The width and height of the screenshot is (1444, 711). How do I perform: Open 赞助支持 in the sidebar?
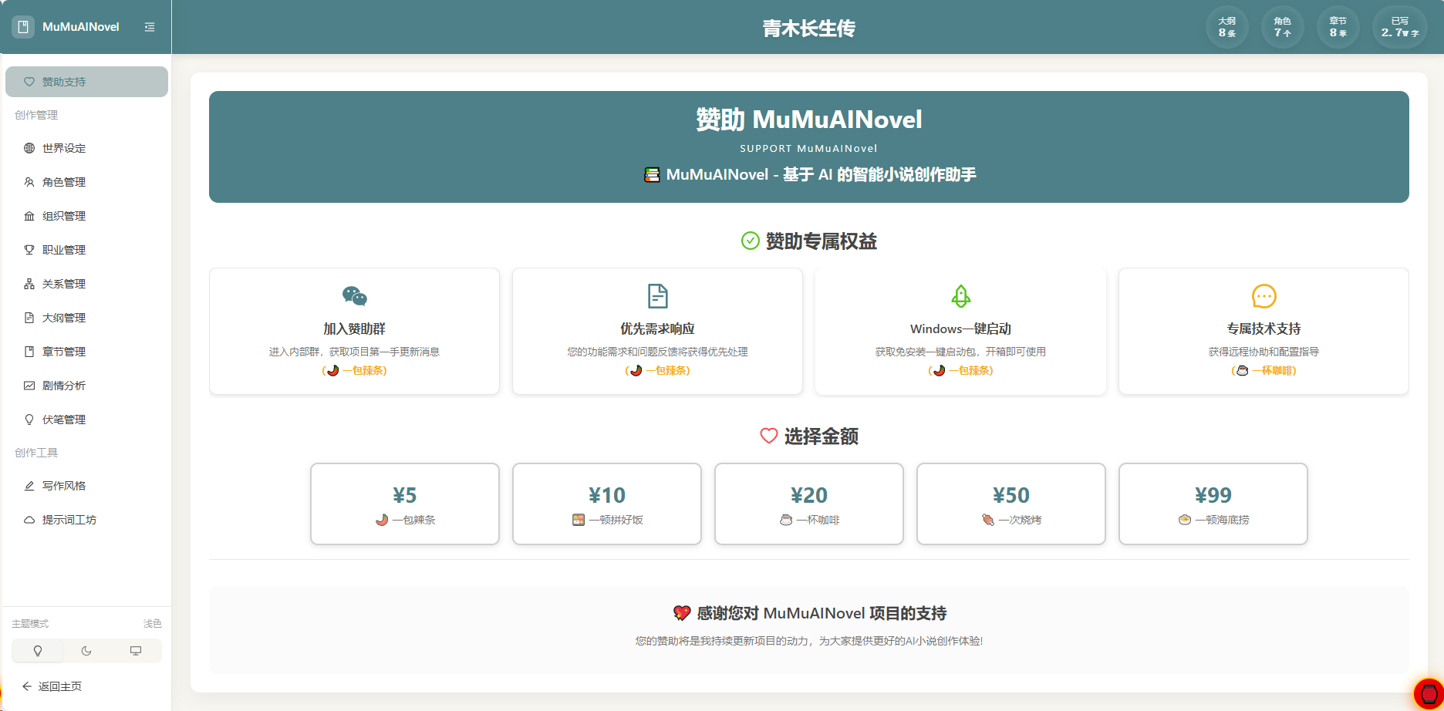pos(86,82)
